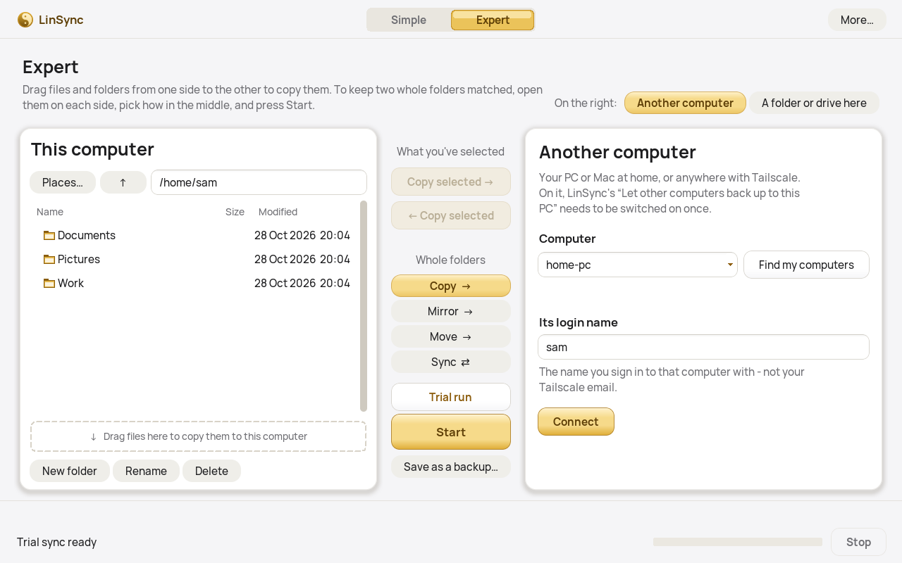Click the Modified column header
Image resolution: width=902 pixels, height=563 pixels.
[278, 212]
